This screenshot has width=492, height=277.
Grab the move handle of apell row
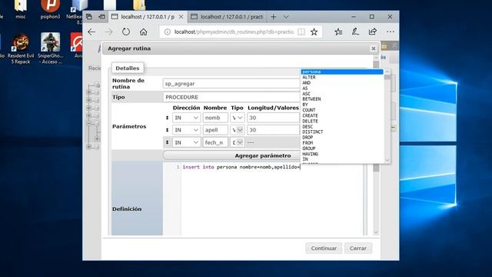point(167,130)
